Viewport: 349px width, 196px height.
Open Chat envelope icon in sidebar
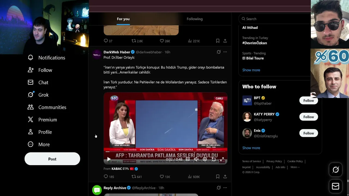pos(31,82)
